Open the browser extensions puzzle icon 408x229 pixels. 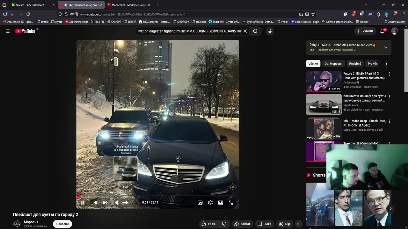tap(378, 14)
